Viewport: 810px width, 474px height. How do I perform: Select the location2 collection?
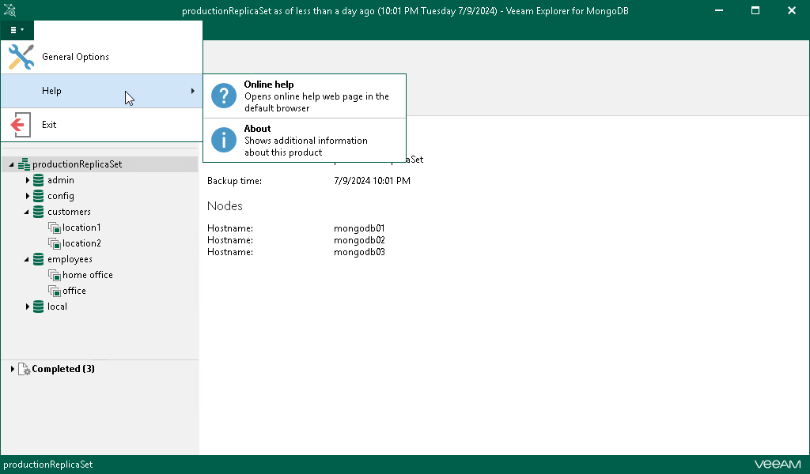click(81, 243)
